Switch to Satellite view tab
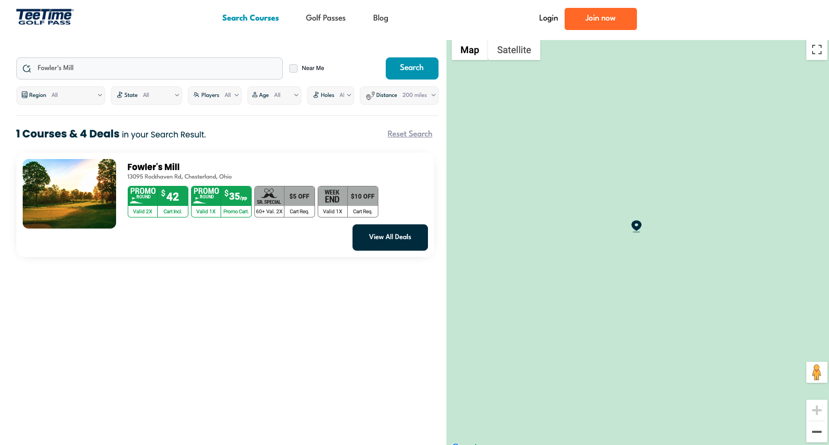829x445 pixels. click(x=514, y=50)
